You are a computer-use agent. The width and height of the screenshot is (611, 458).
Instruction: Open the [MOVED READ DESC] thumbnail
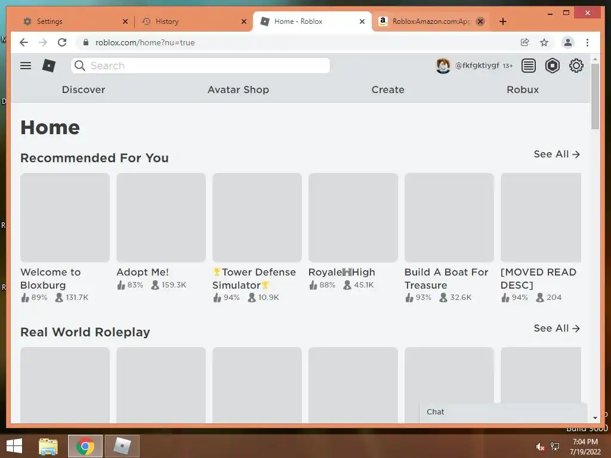(x=541, y=217)
